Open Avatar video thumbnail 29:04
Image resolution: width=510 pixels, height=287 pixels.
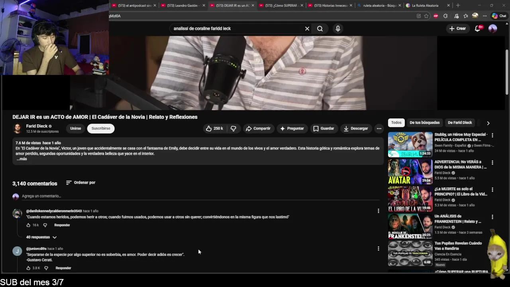(410, 172)
